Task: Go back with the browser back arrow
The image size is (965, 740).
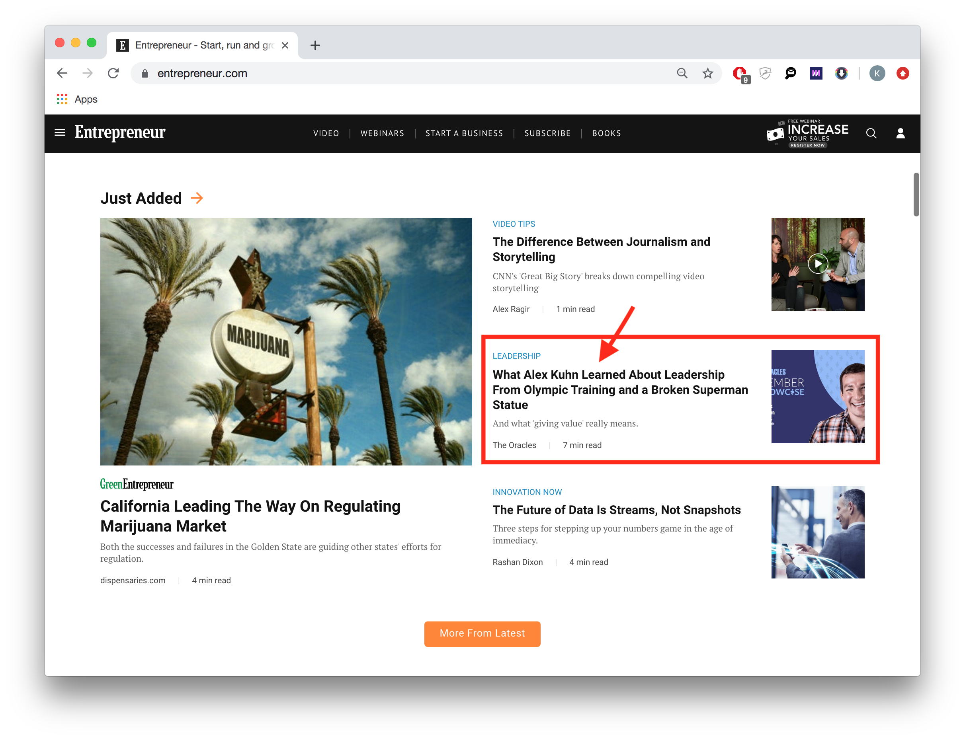Action: click(x=62, y=73)
